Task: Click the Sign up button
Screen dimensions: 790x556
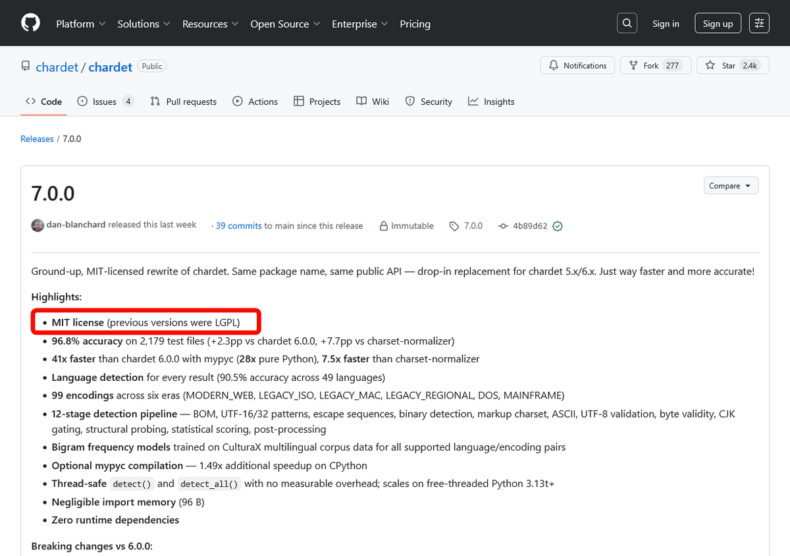Action: click(717, 24)
